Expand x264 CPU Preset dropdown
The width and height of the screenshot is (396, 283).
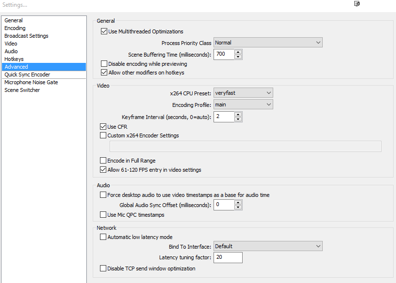coord(243,93)
